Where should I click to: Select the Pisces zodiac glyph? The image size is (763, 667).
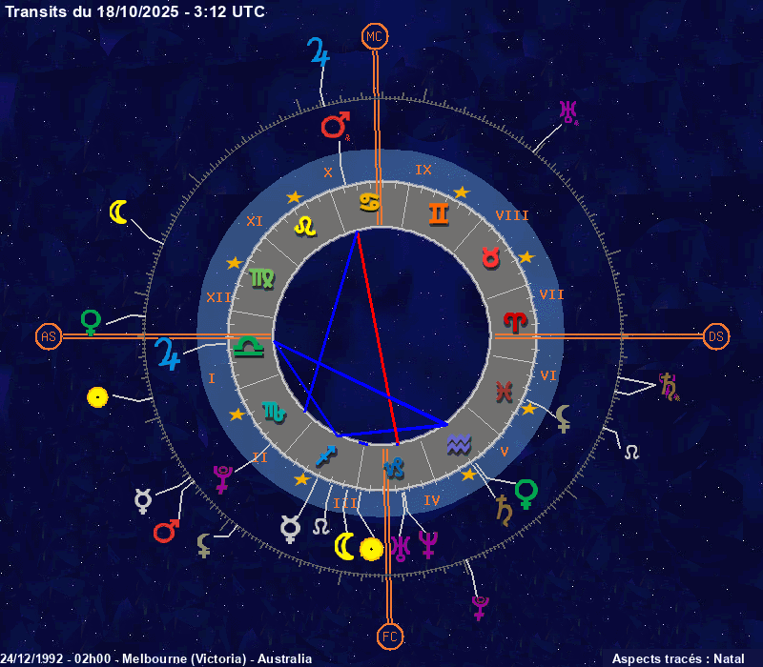(505, 389)
